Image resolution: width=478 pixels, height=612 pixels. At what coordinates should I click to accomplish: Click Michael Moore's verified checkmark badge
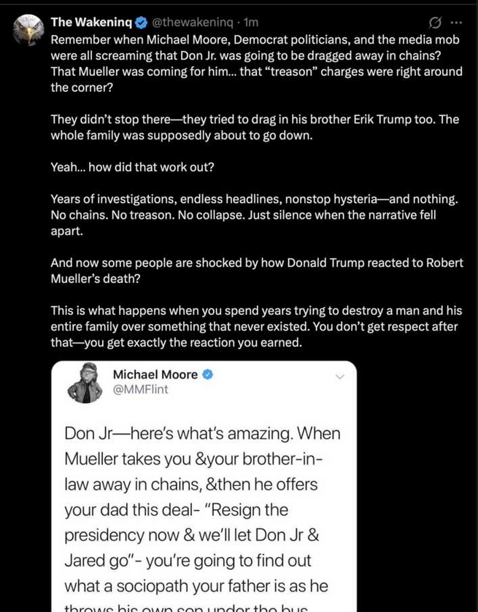click(207, 375)
